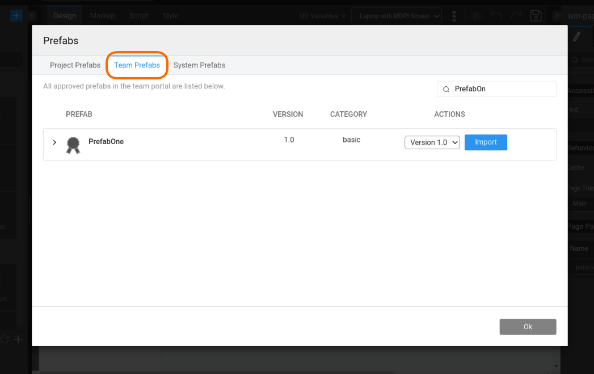Click the prefab search field
The height and width of the screenshot is (374, 594).
[x=503, y=89]
